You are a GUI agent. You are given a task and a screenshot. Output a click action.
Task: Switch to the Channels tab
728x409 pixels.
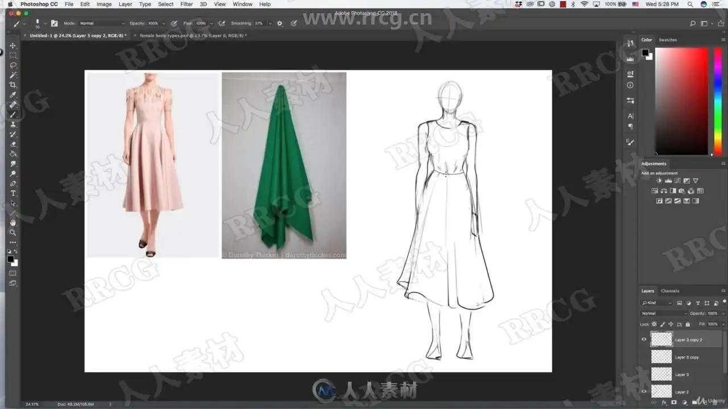click(670, 291)
